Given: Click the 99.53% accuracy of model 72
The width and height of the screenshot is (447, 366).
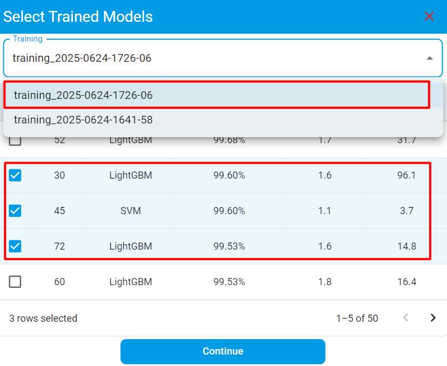Looking at the screenshot, I should tap(229, 246).
